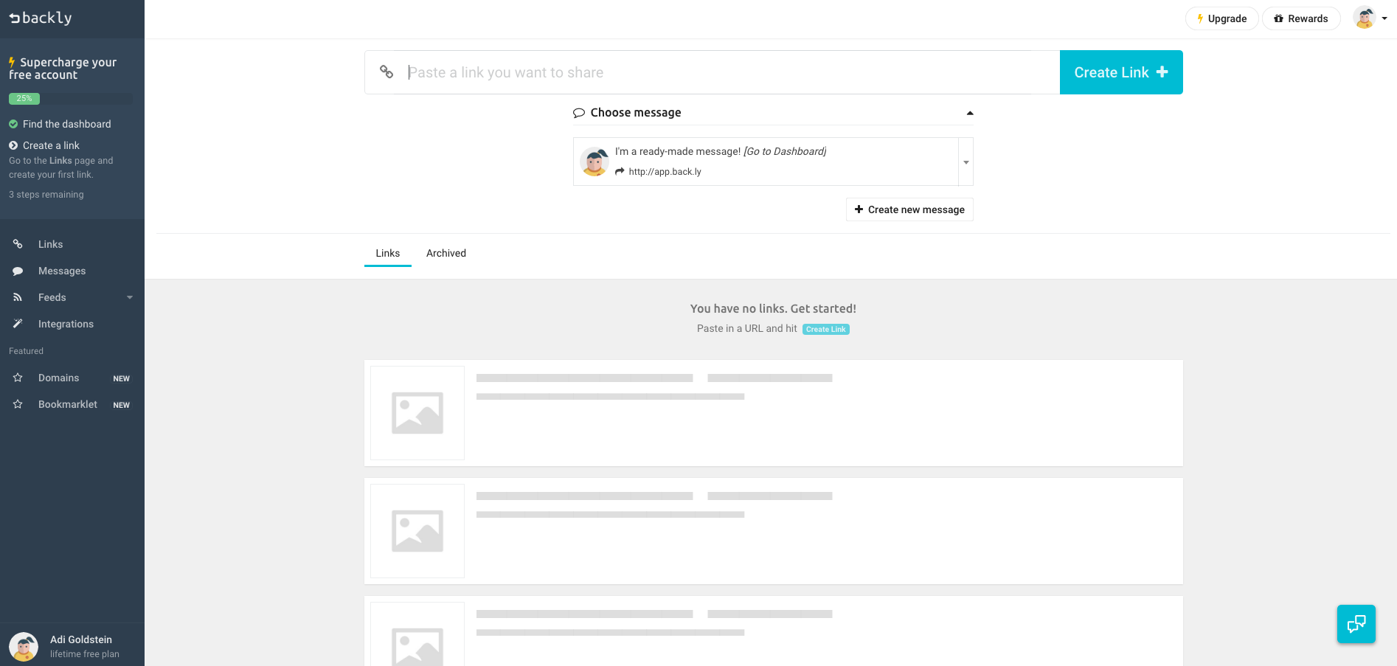Select the ready-made message combo box
This screenshot has width=1397, height=666.
click(x=773, y=162)
